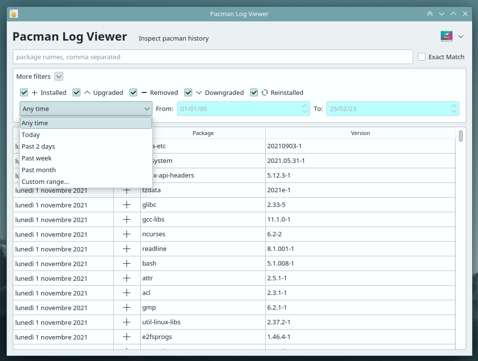Choose Past month option
This screenshot has height=361, width=478.
pos(86,170)
